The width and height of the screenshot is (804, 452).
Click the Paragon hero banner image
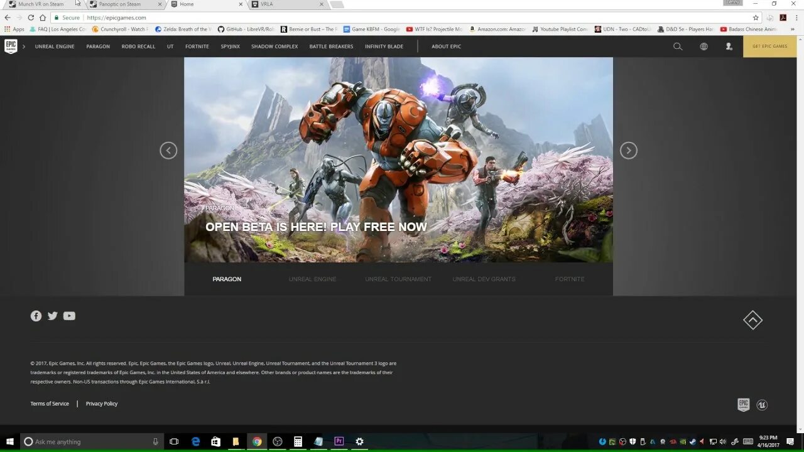(398, 160)
